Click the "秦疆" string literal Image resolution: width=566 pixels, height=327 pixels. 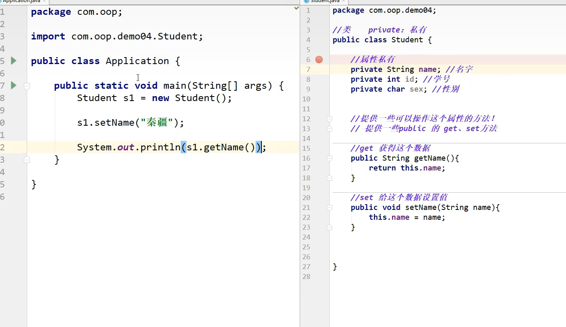tap(157, 122)
